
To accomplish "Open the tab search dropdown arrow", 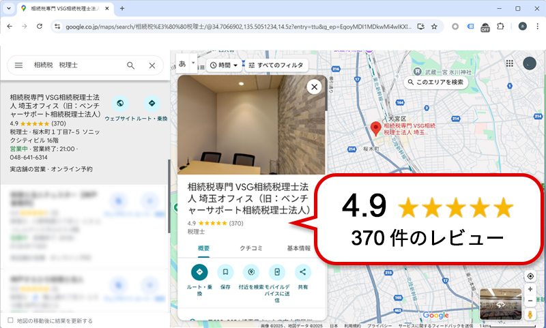I will tap(9, 8).
